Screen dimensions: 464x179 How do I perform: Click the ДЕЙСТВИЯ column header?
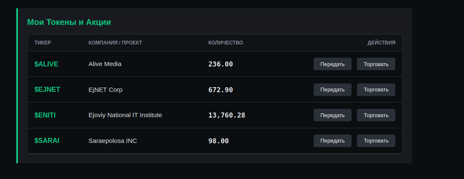pyautogui.click(x=381, y=43)
